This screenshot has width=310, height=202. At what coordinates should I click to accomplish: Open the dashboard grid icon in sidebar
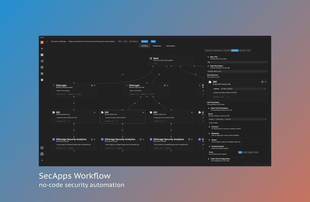click(42, 55)
